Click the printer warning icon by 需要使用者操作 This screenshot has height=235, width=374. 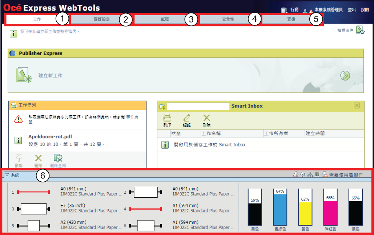[325, 174]
